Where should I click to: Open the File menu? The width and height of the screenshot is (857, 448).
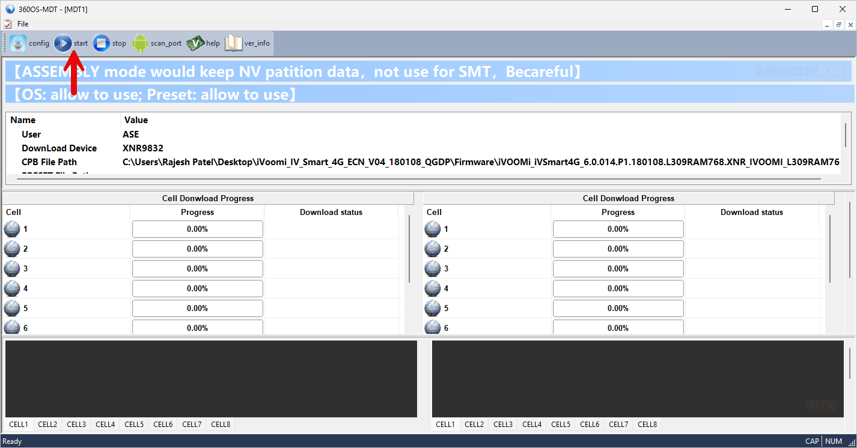[23, 24]
